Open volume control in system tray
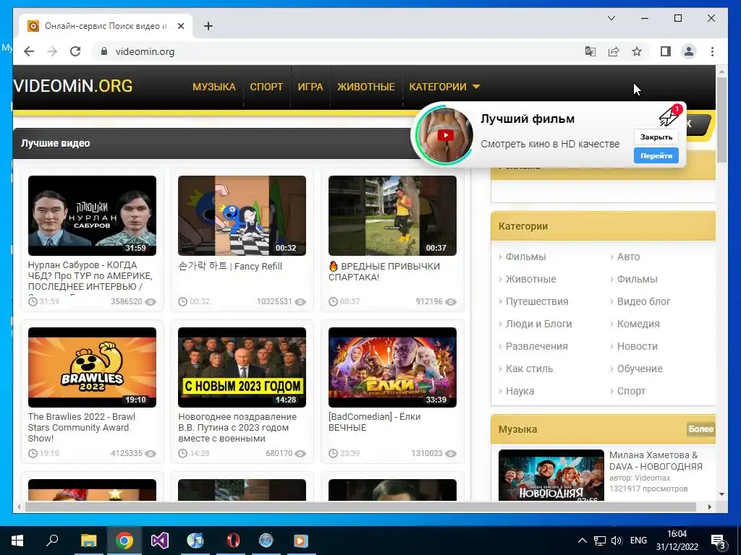Image resolution: width=741 pixels, height=555 pixels. [617, 541]
